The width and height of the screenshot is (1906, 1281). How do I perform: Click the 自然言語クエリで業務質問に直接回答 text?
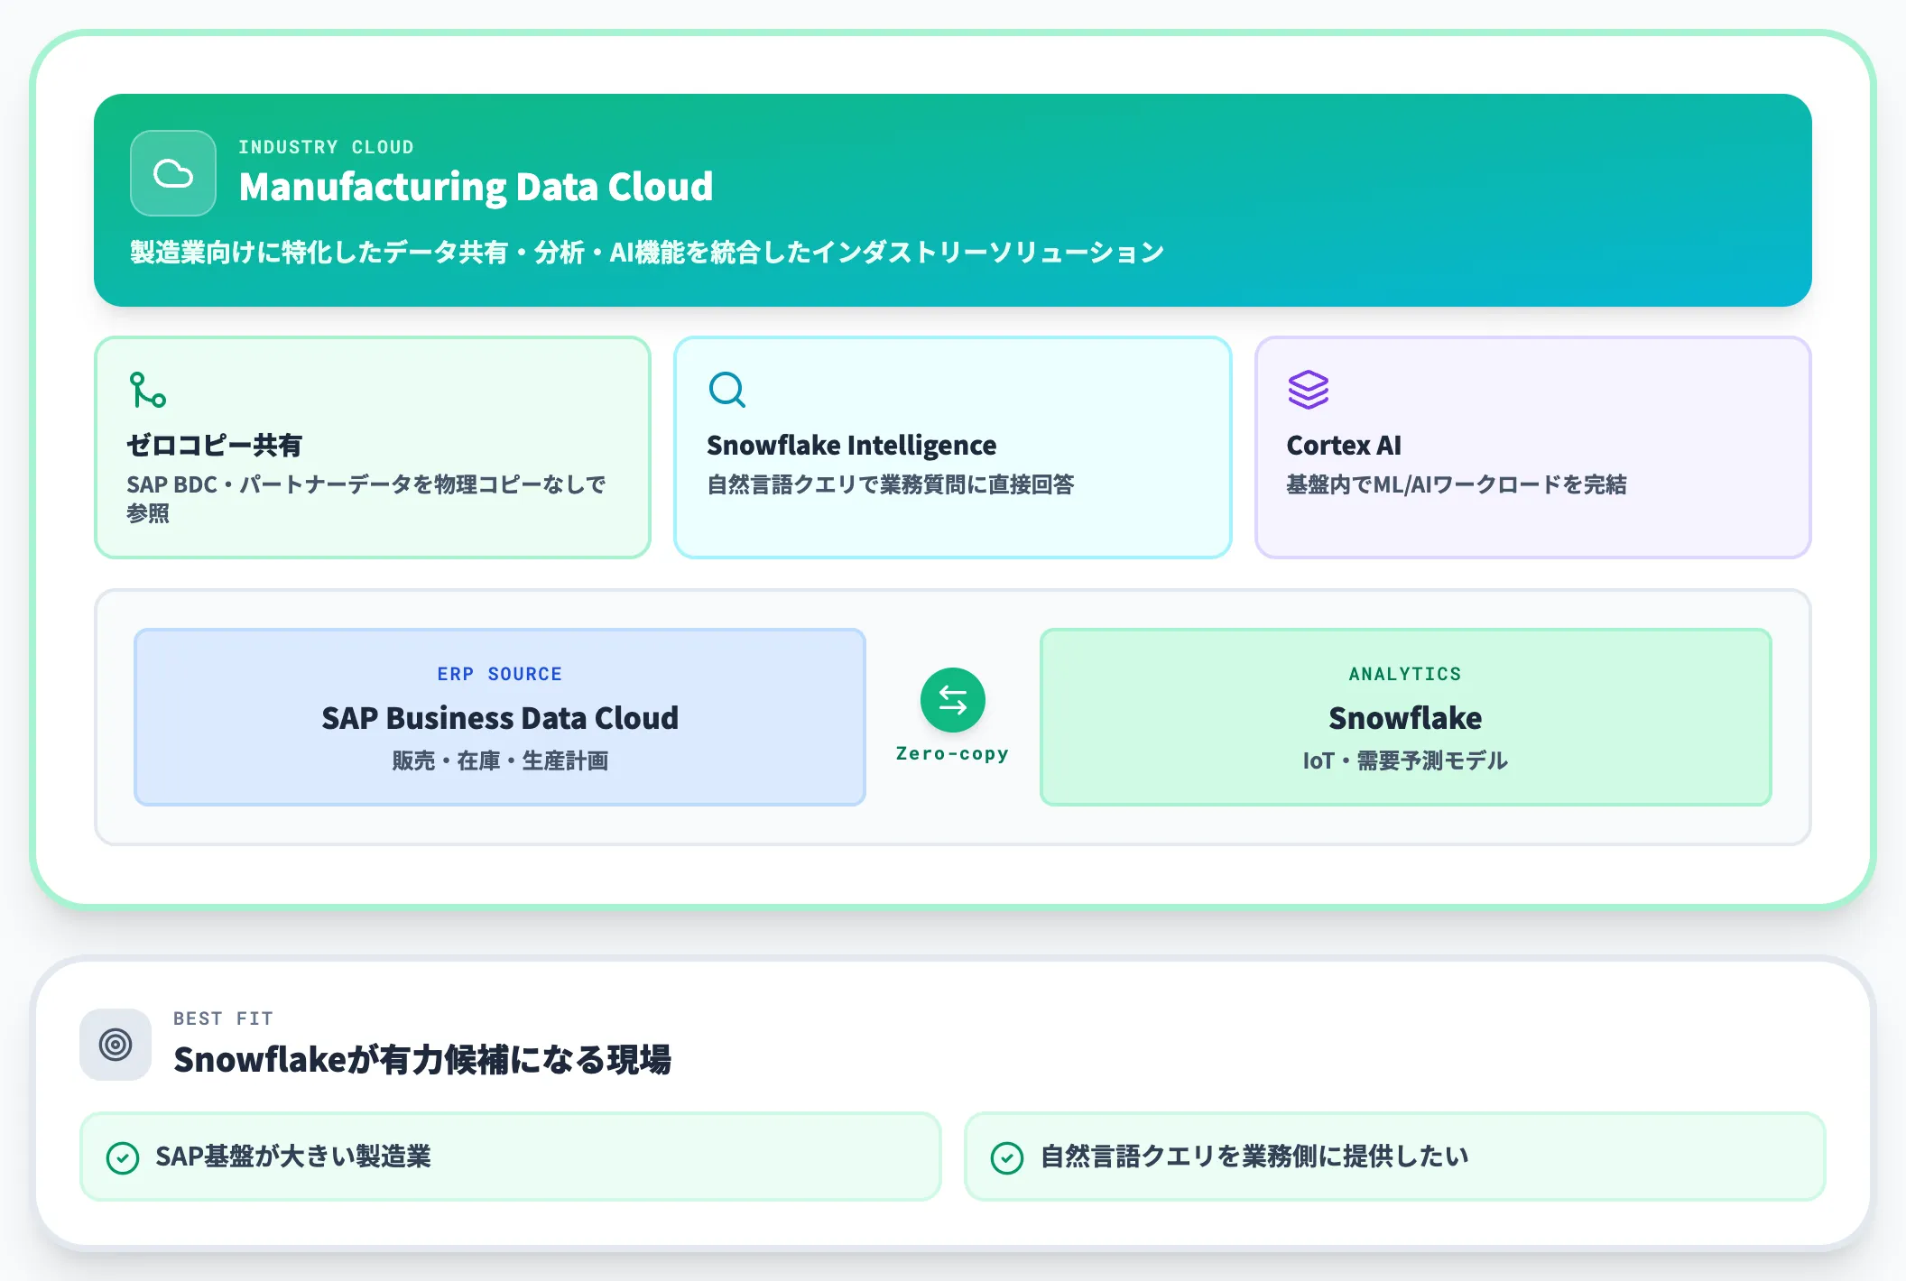(x=891, y=484)
